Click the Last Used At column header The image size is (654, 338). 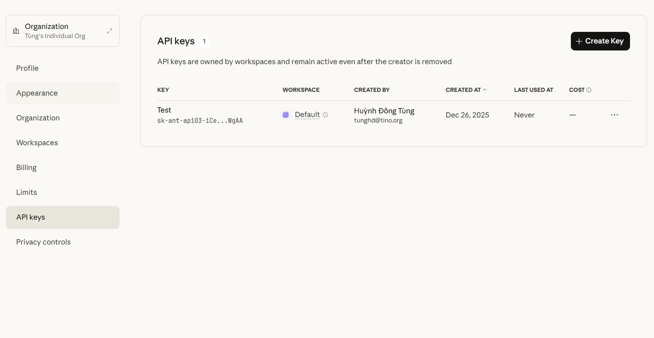[533, 90]
